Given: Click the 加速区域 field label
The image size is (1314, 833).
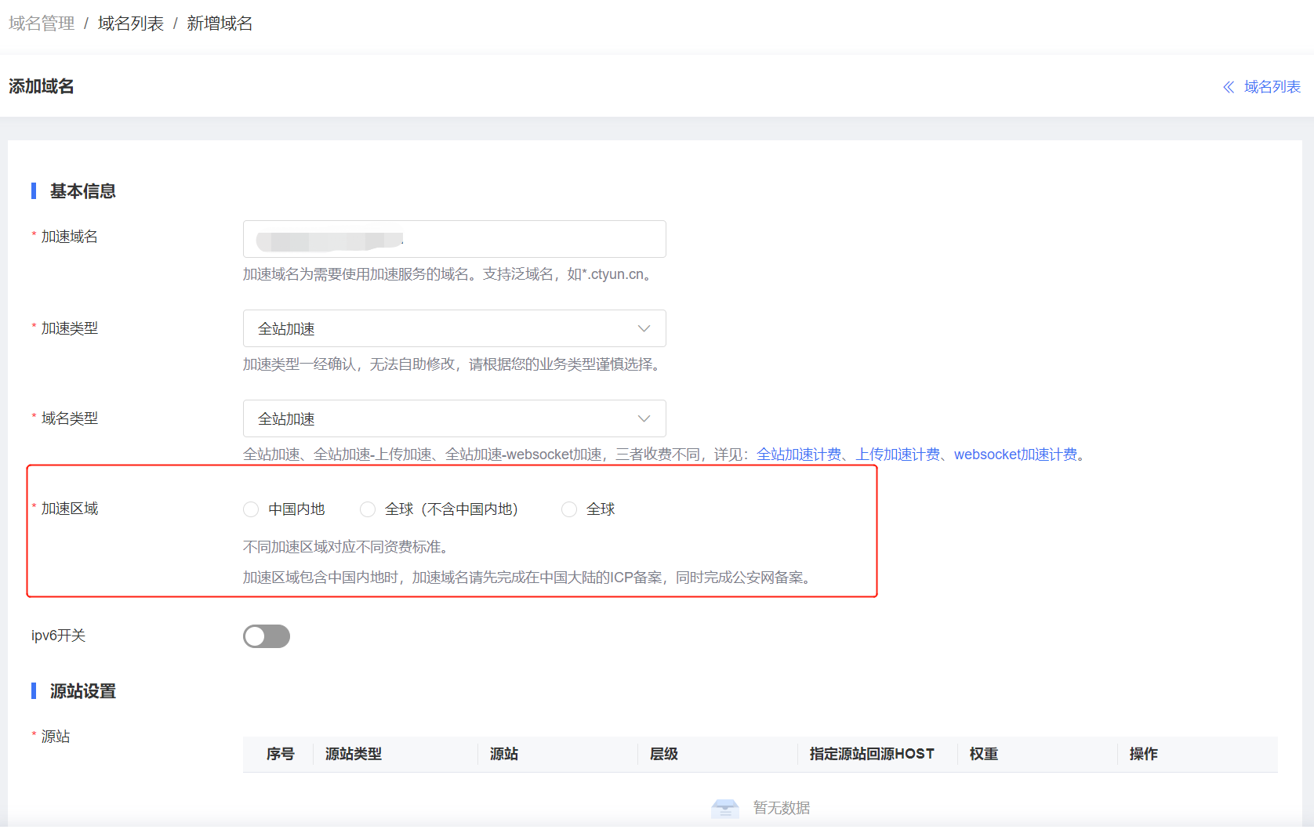Looking at the screenshot, I should tap(70, 509).
